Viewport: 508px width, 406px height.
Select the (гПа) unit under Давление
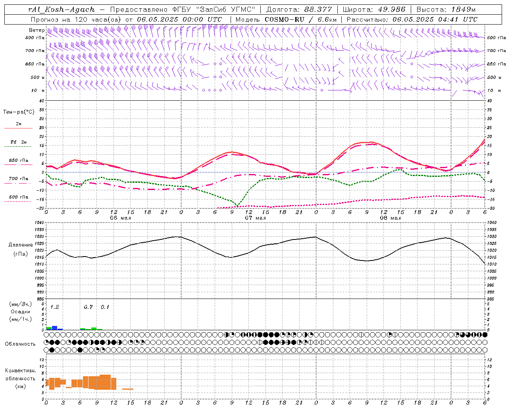pyautogui.click(x=21, y=254)
